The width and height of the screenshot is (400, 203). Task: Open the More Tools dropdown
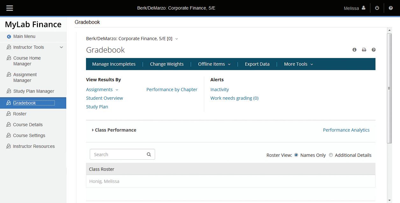[x=298, y=64]
